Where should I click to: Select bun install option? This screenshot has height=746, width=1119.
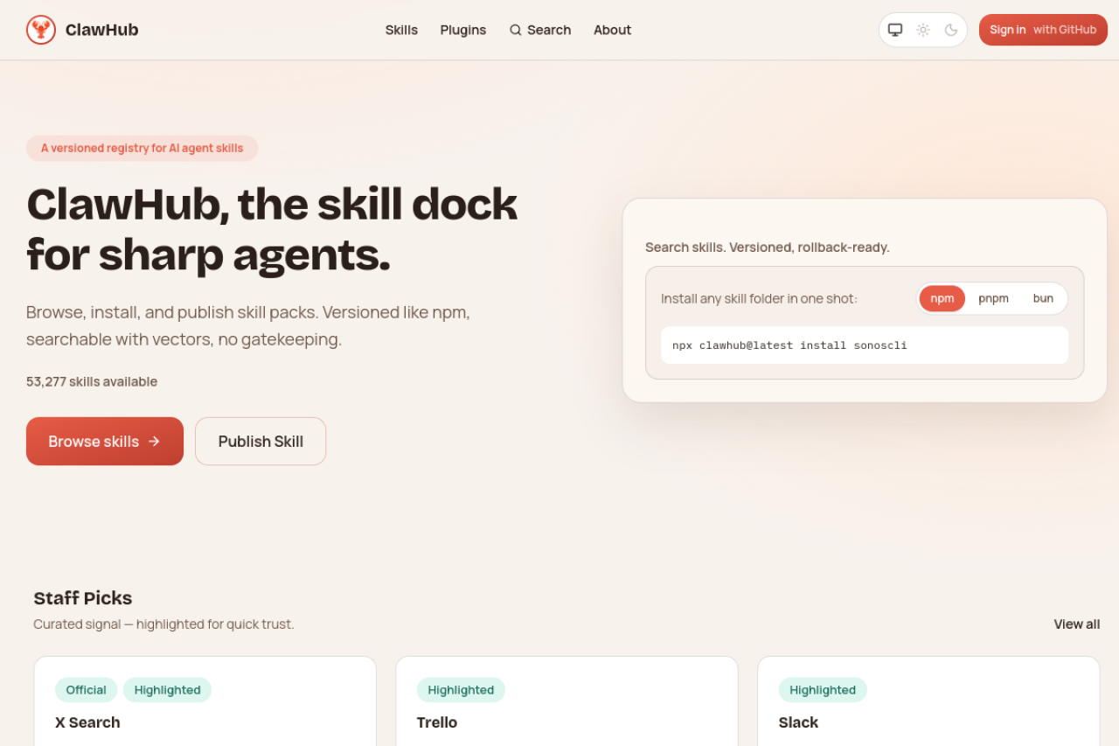pyautogui.click(x=1043, y=298)
